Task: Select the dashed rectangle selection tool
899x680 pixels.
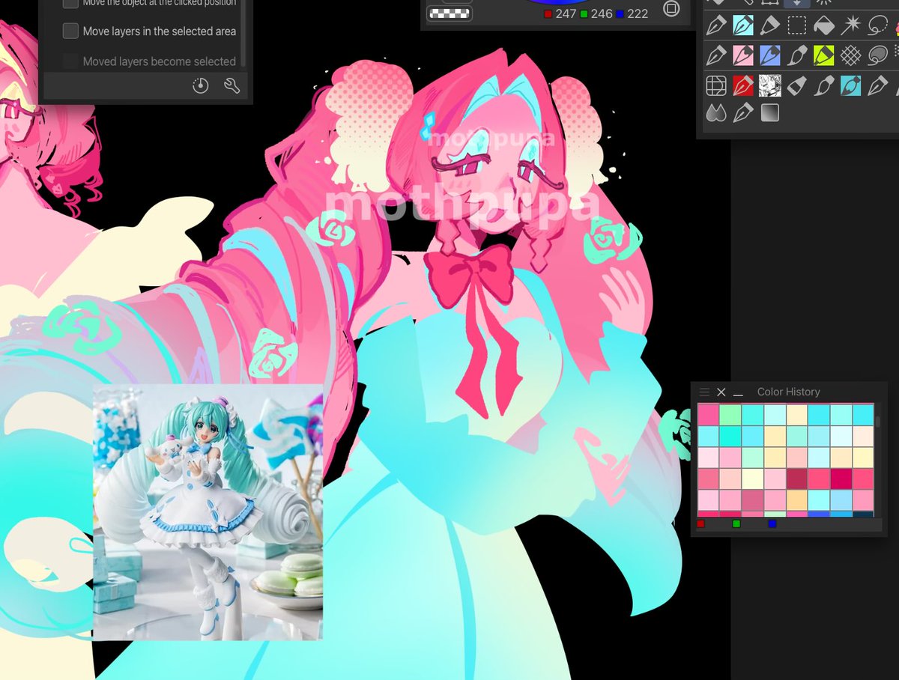Action: [x=796, y=25]
